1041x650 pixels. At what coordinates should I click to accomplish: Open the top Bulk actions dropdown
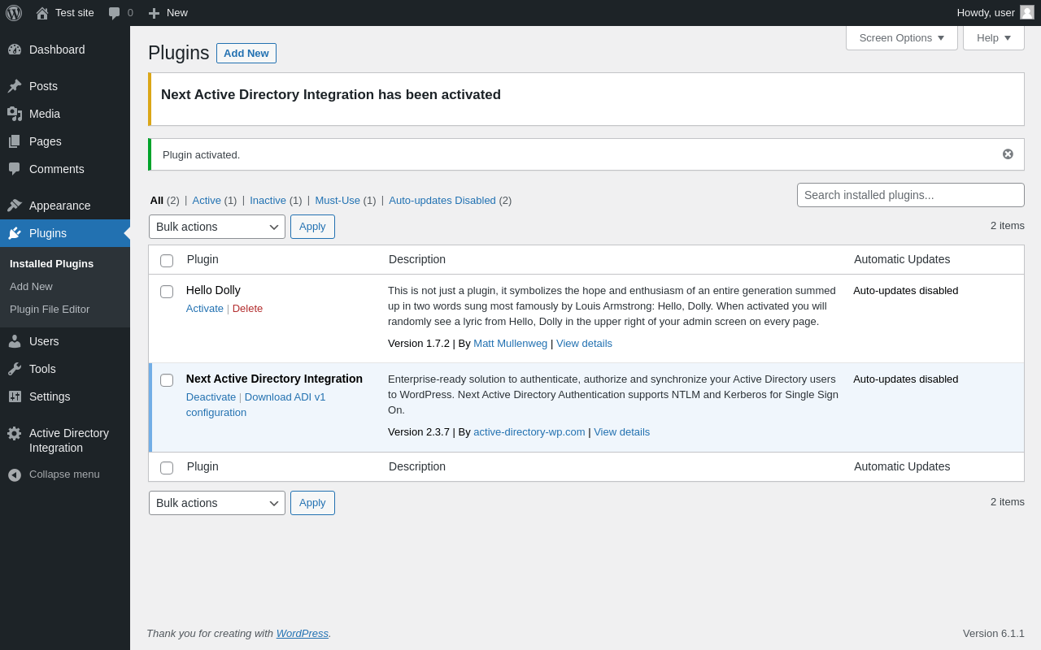[x=217, y=227]
